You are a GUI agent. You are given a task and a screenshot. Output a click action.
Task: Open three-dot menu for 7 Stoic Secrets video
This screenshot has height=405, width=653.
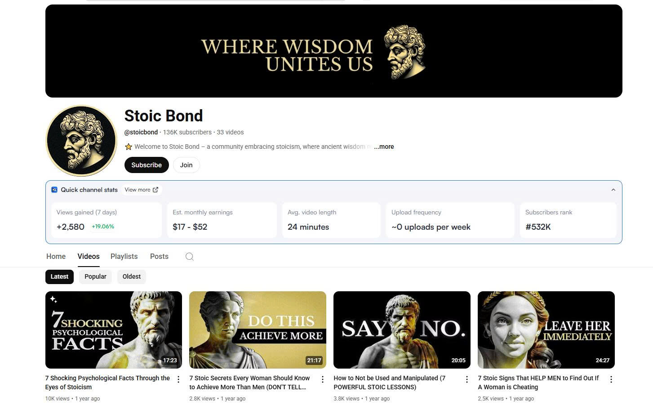point(323,379)
